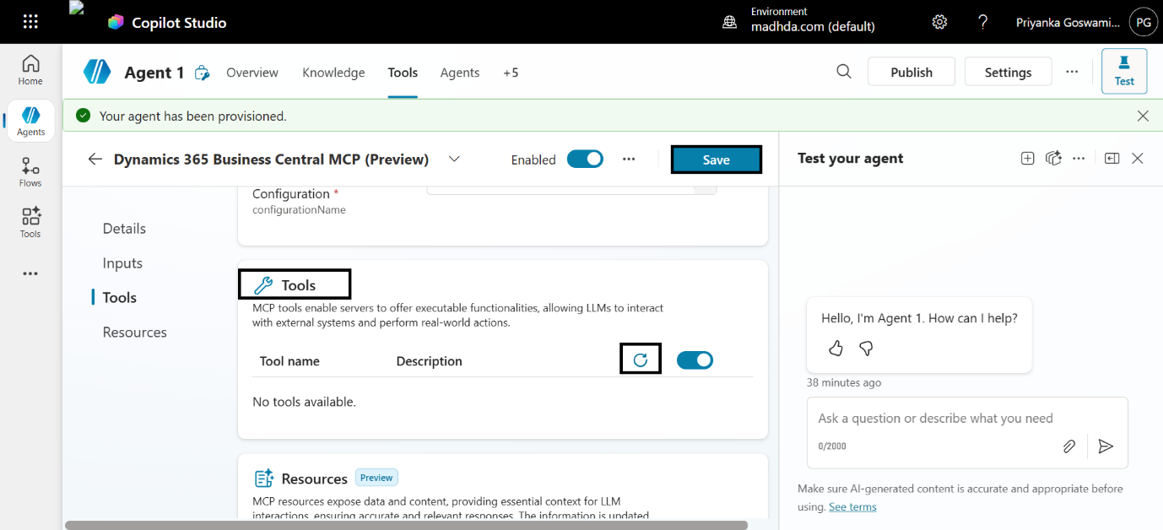Open the See terms link
Image resolution: width=1163 pixels, height=530 pixels.
pos(852,506)
